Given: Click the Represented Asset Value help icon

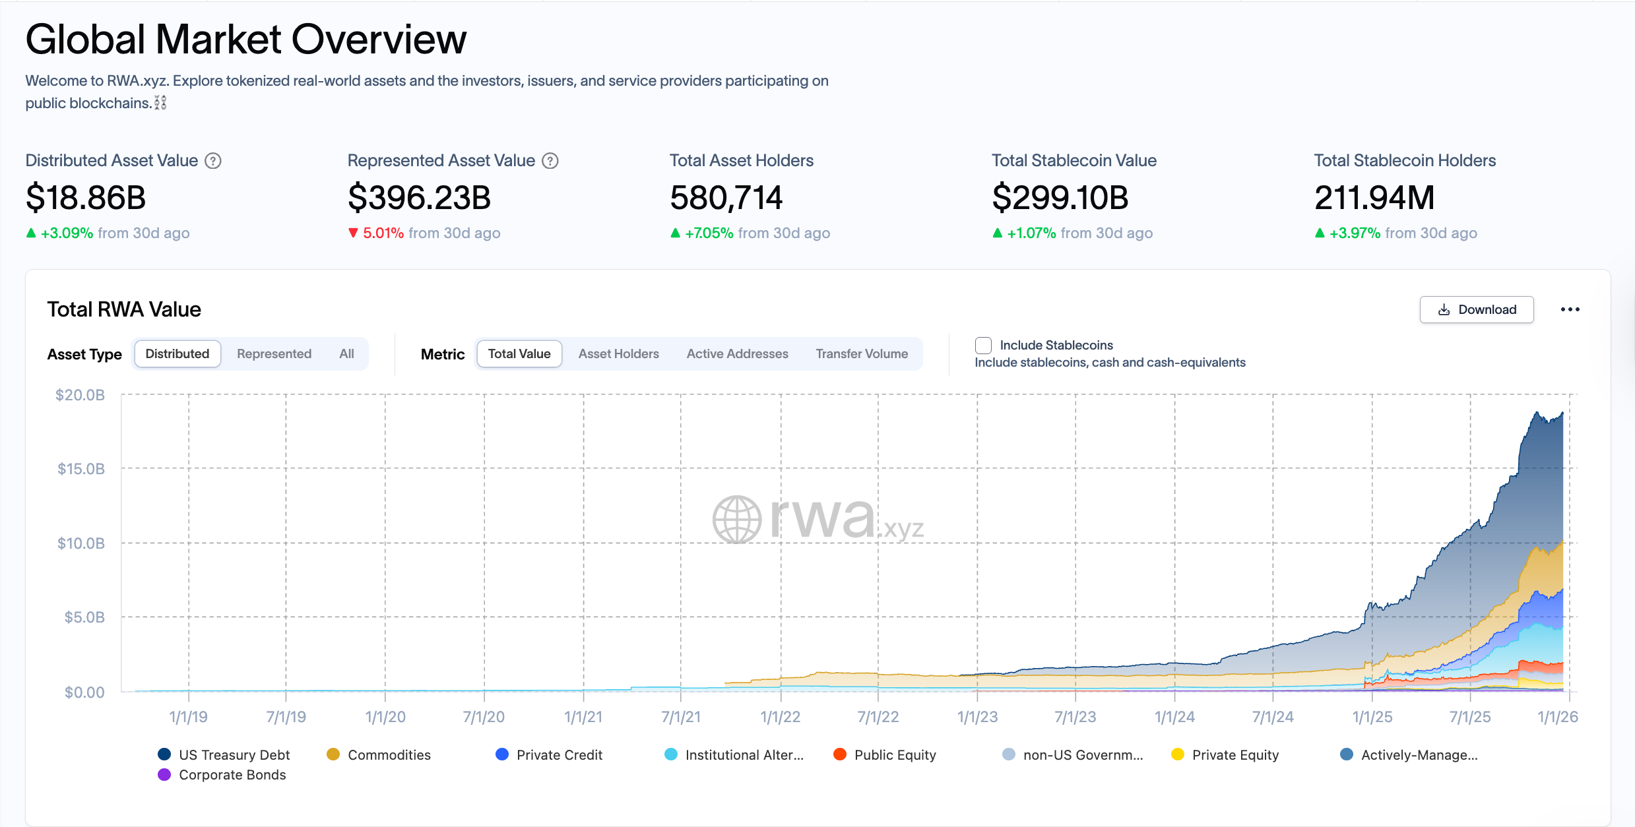Looking at the screenshot, I should tap(550, 161).
